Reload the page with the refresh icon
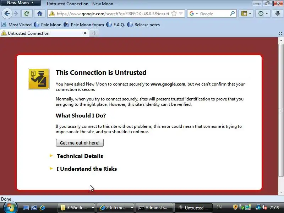The image size is (284, 213). click(27, 13)
